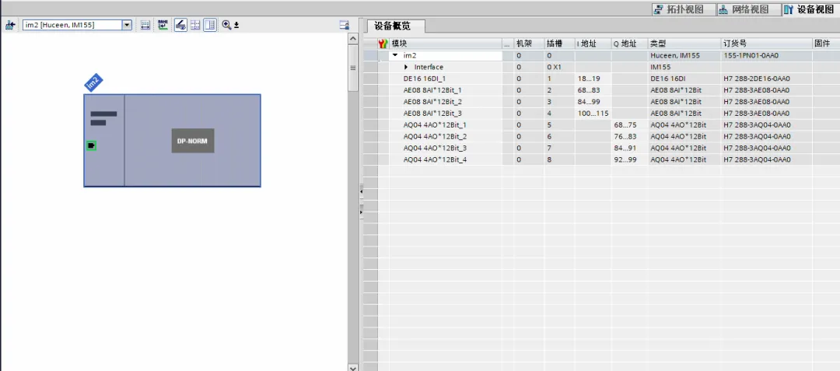Click the show address labels icon
Image resolution: width=840 pixels, height=371 pixels.
145,25
